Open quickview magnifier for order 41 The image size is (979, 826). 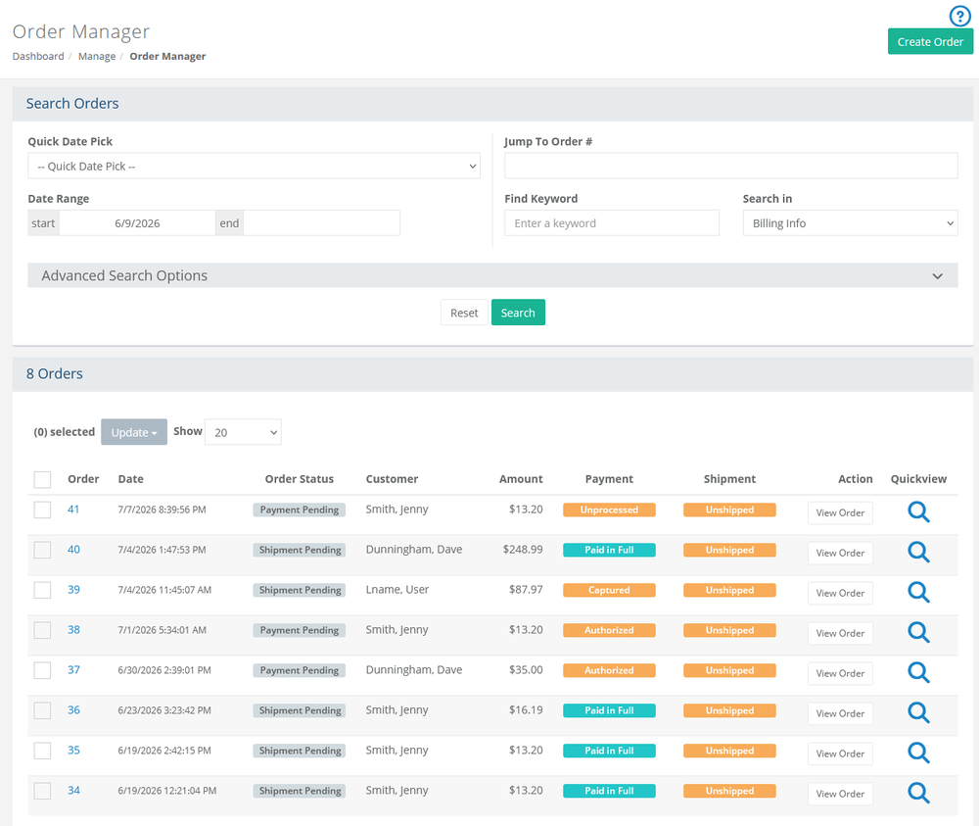(918, 511)
